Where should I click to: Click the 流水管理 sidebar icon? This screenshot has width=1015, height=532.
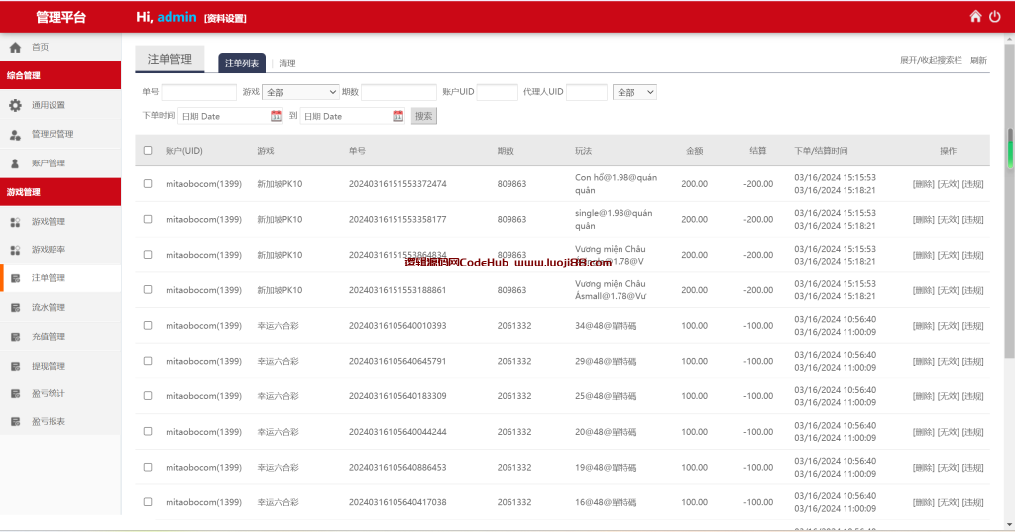coord(16,307)
